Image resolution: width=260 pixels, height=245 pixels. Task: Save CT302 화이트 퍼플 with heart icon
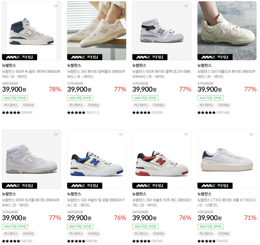click(x=251, y=135)
